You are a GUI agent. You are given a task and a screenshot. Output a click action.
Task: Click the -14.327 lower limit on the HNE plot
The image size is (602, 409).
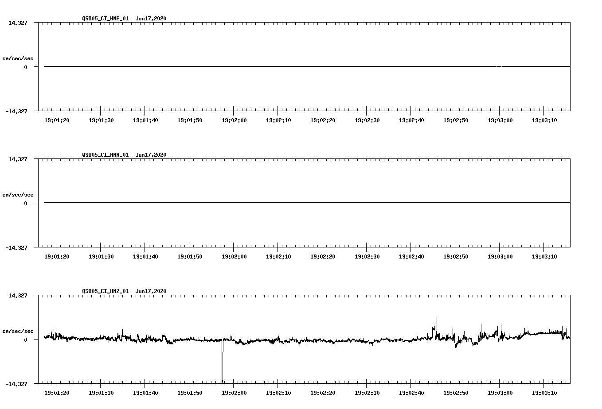coord(16,111)
